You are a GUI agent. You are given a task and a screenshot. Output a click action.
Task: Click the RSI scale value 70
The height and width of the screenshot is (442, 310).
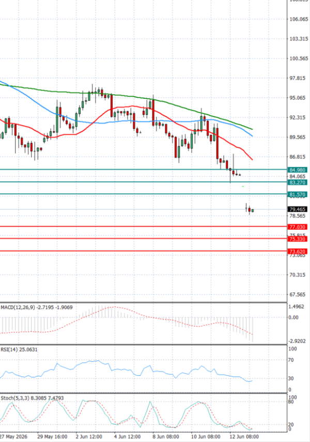[291, 360]
